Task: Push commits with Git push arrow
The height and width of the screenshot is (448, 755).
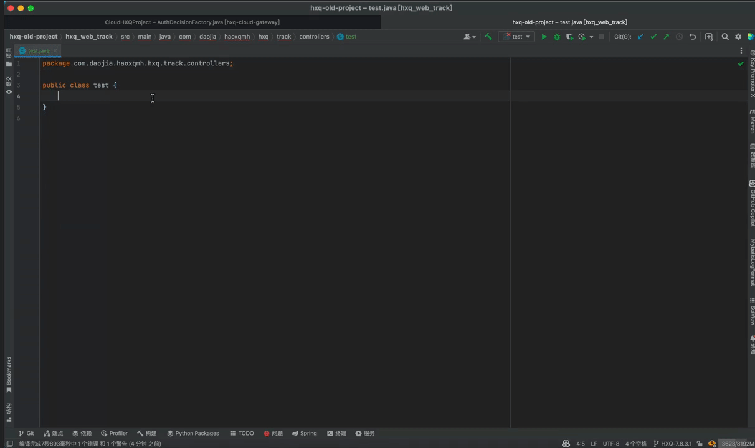Action: tap(667, 37)
